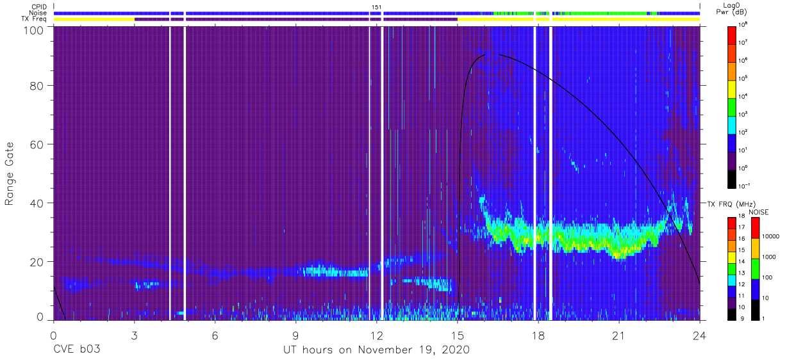
Task: Click the x-axis tick label '21'
Action: pos(619,335)
